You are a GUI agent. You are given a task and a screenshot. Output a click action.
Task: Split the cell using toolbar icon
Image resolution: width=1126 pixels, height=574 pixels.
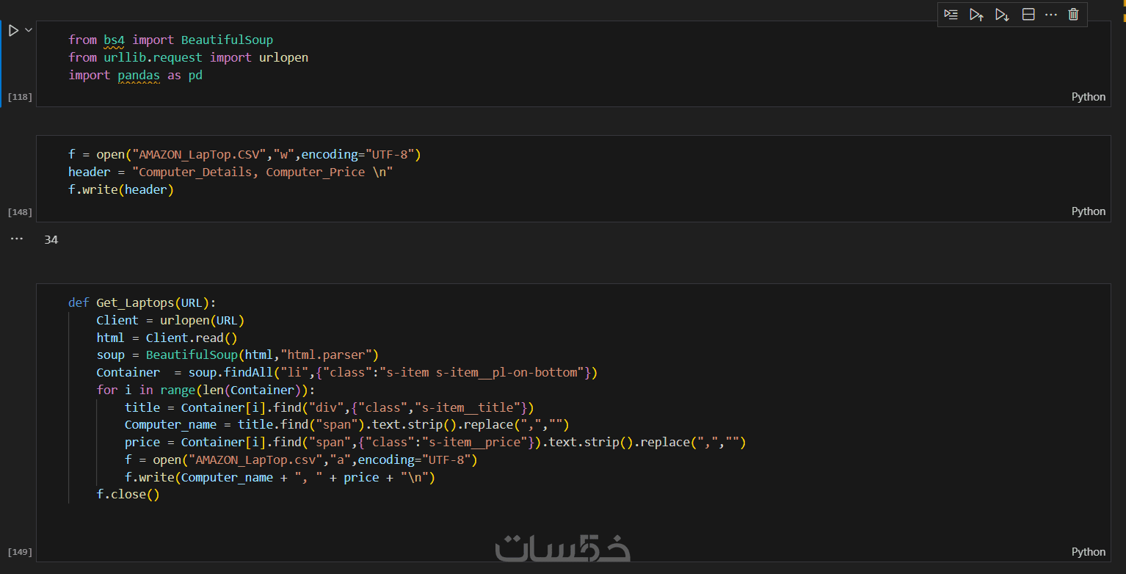coord(1028,15)
